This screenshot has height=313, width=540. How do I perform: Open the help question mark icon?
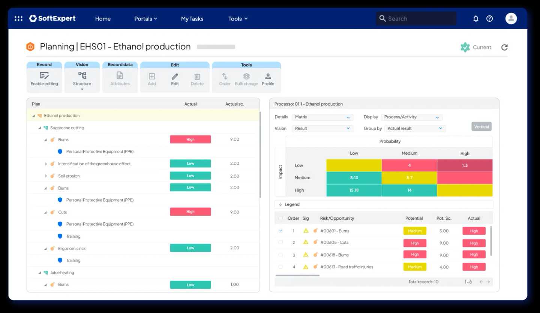pos(489,19)
